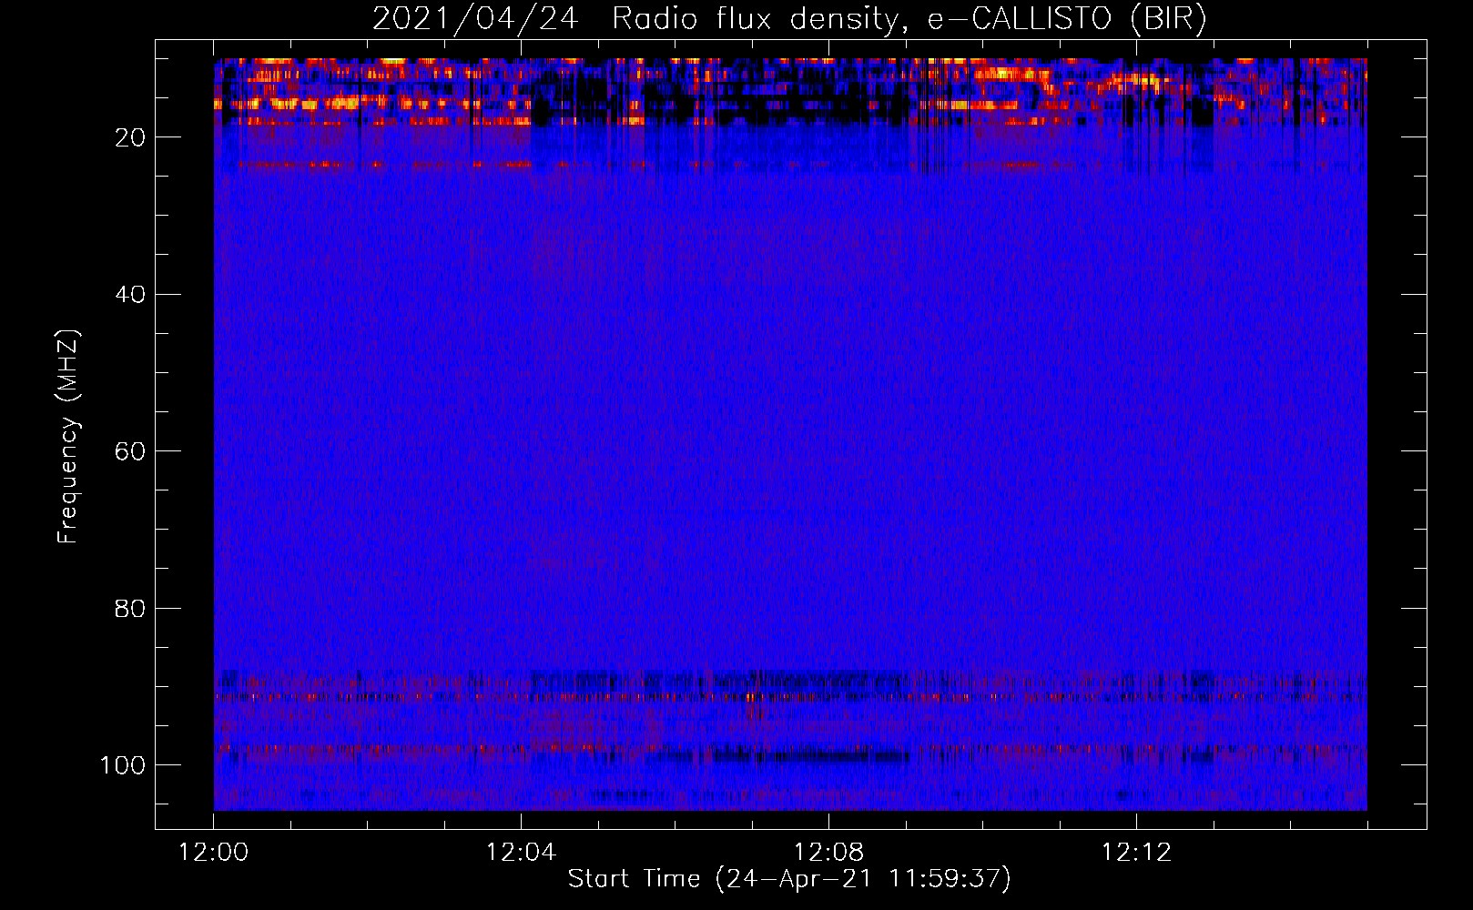The height and width of the screenshot is (910, 1473).
Task: Select the 12:12 time tick label
Action: 1136,853
